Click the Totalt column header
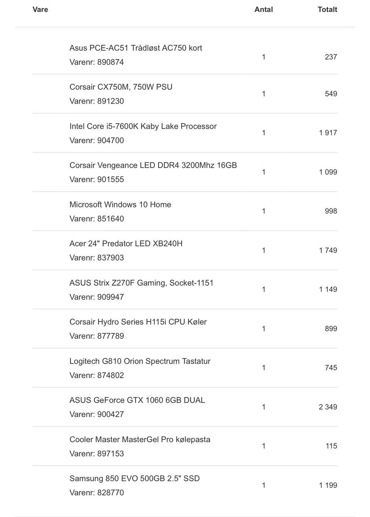The height and width of the screenshot is (517, 370). (x=327, y=10)
